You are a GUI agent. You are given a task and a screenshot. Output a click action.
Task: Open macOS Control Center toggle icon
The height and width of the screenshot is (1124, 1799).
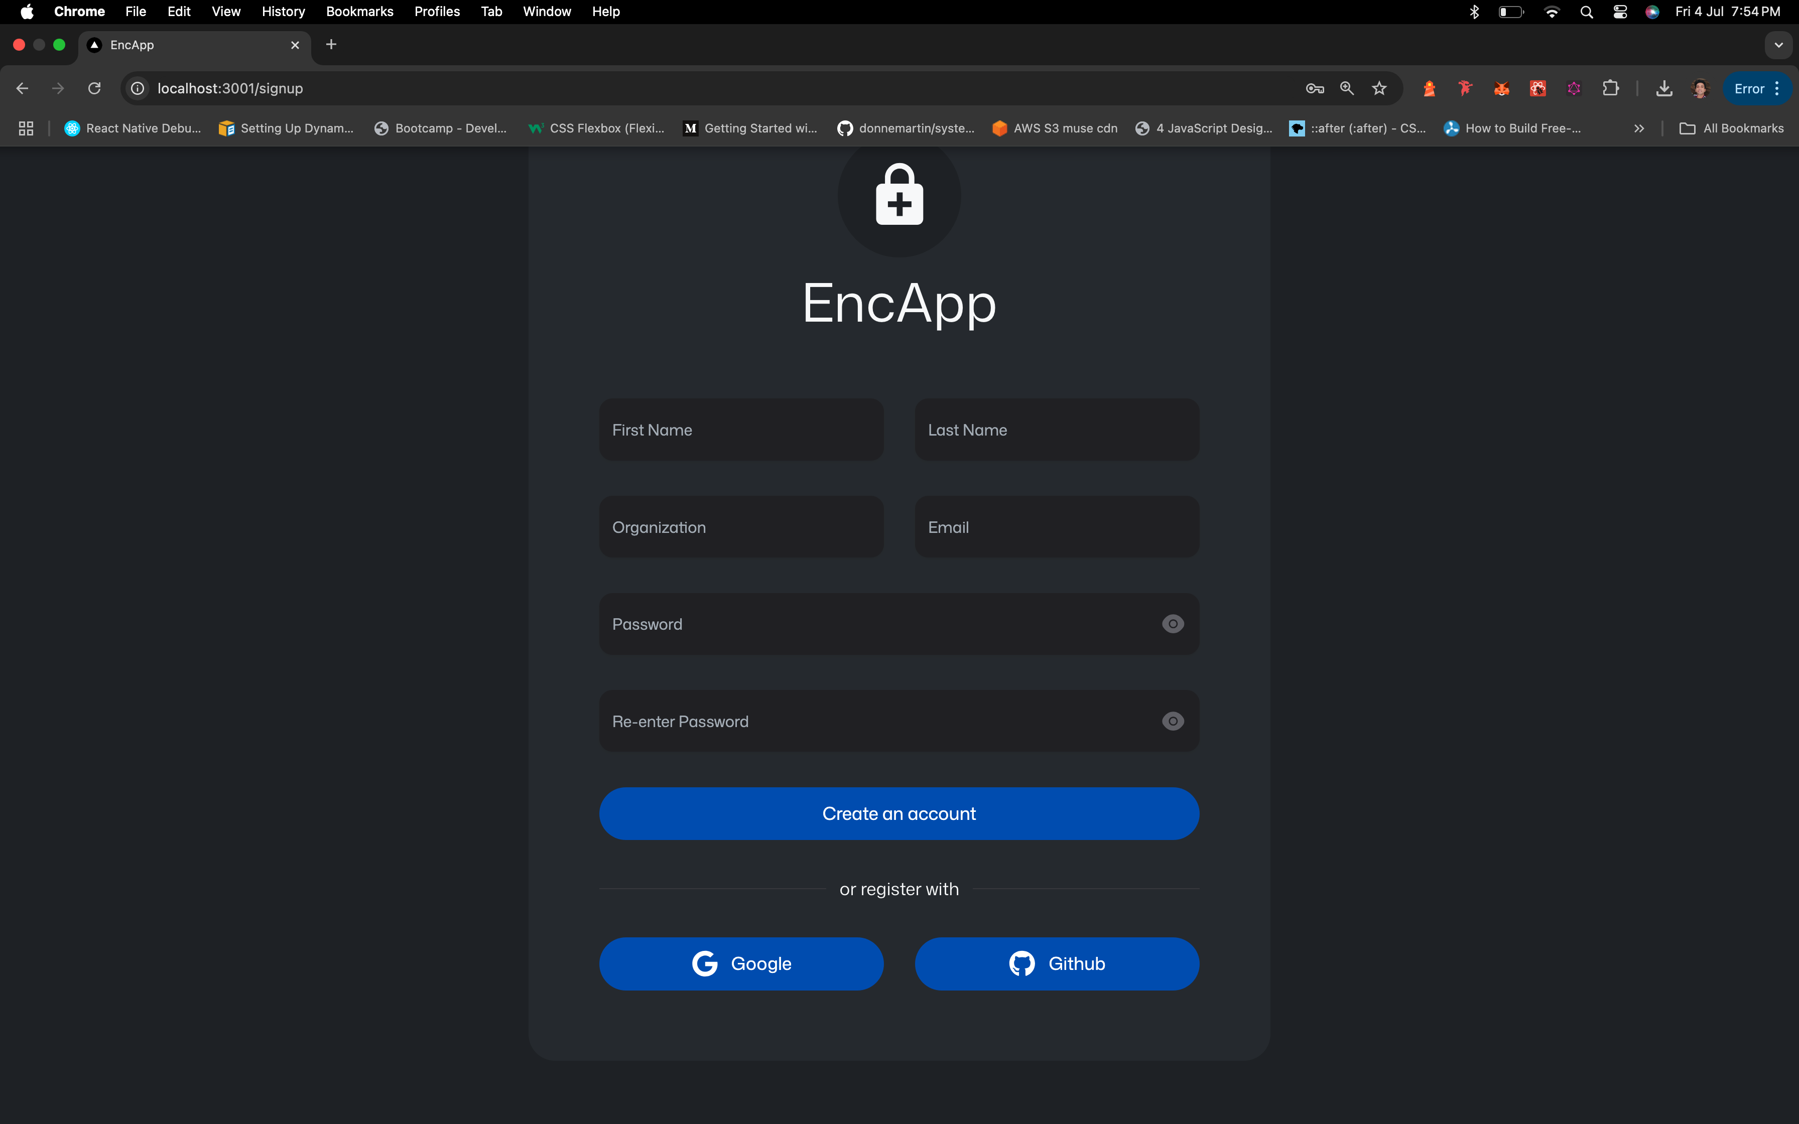[x=1620, y=11]
